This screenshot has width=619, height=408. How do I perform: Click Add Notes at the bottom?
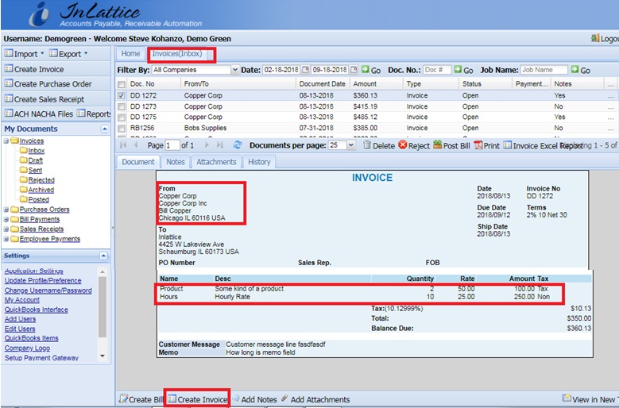pyautogui.click(x=253, y=399)
